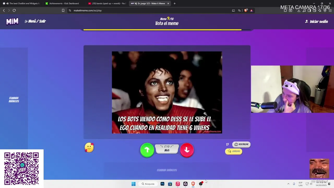Image resolution: width=334 pixels, height=188 pixels.
Task: Reload the page
Action: pos(14,10)
